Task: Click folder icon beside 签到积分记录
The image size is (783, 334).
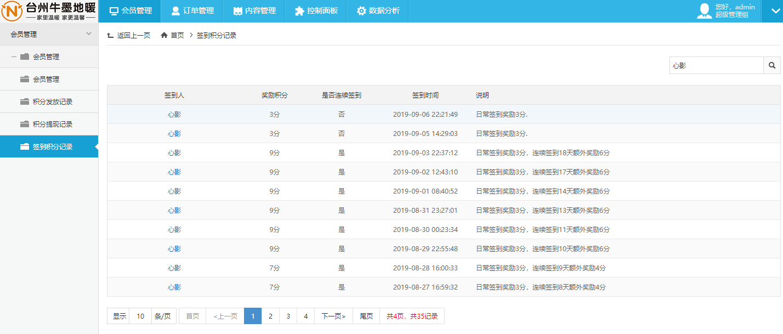Action: [x=24, y=146]
